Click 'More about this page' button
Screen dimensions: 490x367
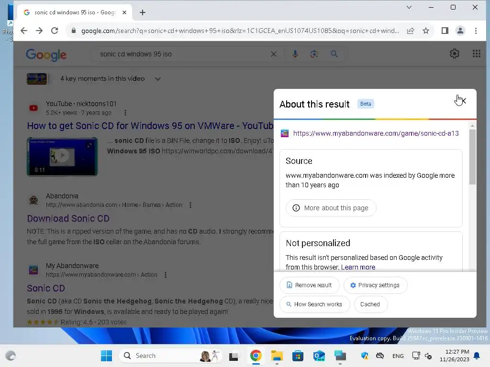click(x=331, y=208)
